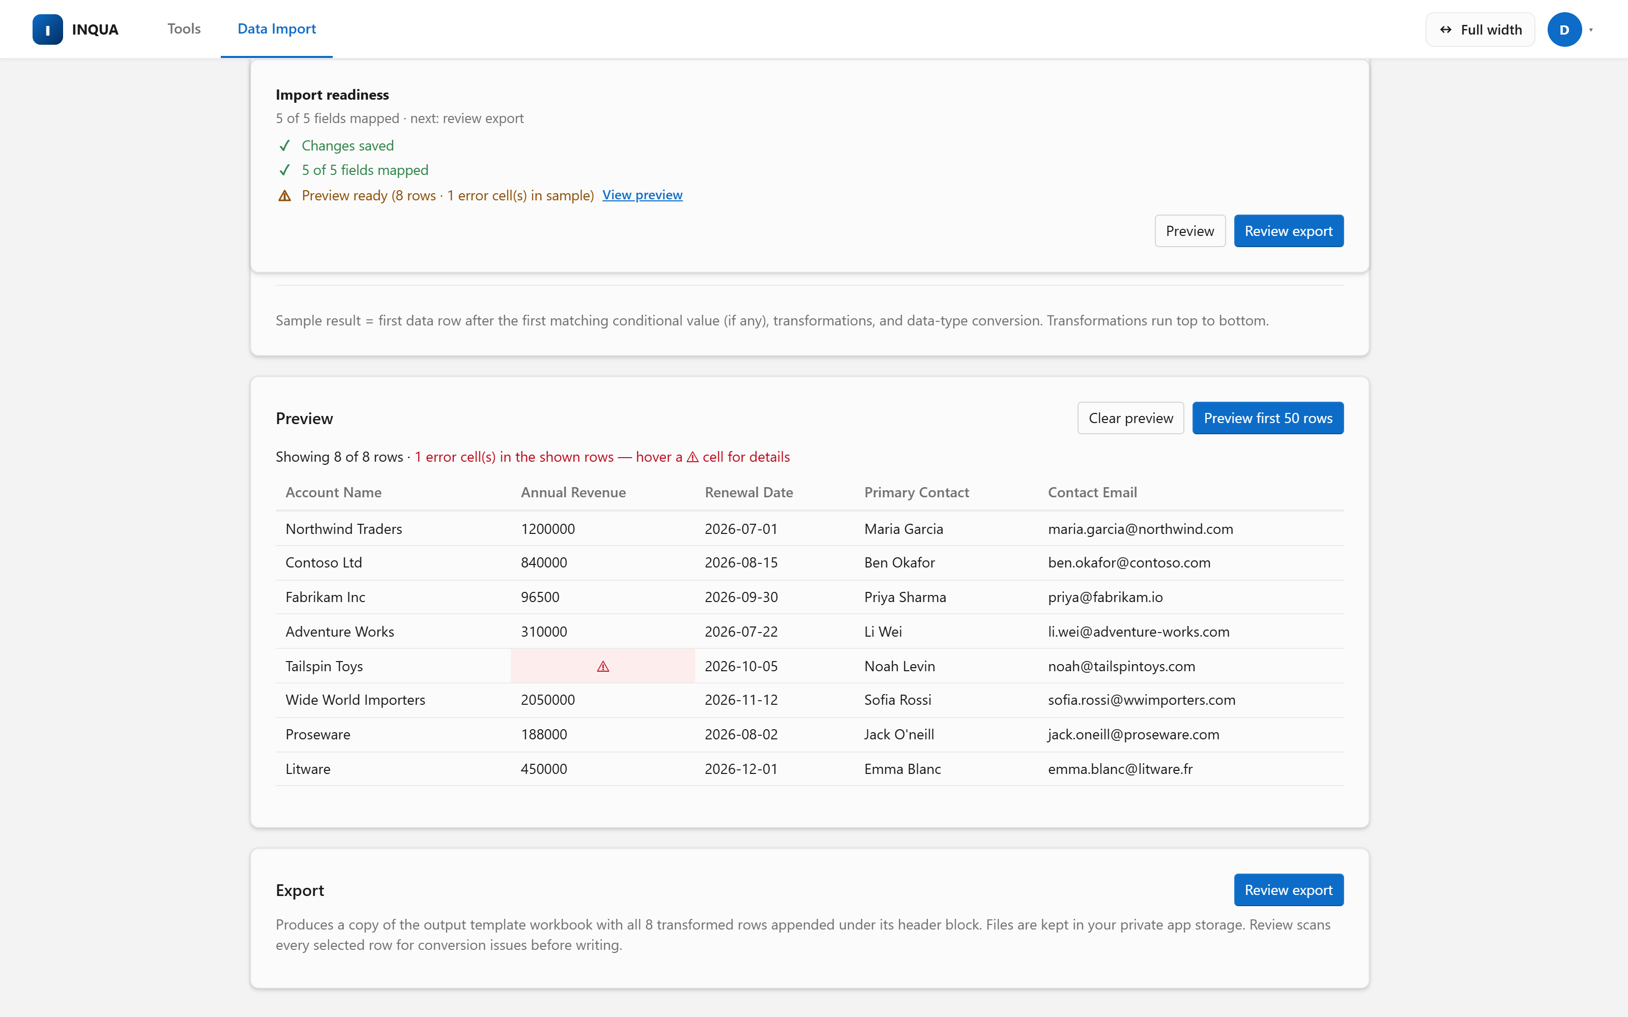Click email priya@fabrikam.io
1628x1017 pixels.
click(1106, 597)
